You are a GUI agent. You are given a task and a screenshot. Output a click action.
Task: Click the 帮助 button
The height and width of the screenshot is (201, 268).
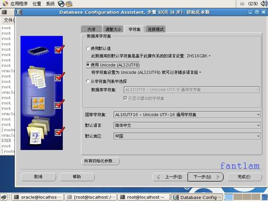(77, 177)
